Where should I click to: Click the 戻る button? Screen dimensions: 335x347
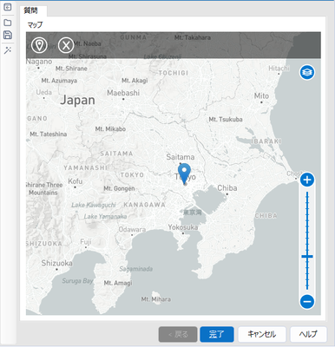[x=178, y=334]
